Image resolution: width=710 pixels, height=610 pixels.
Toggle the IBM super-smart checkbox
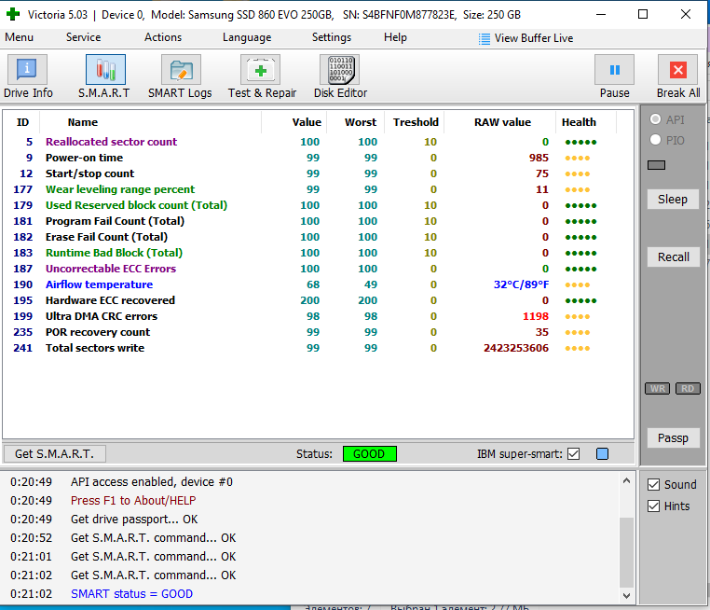(573, 453)
